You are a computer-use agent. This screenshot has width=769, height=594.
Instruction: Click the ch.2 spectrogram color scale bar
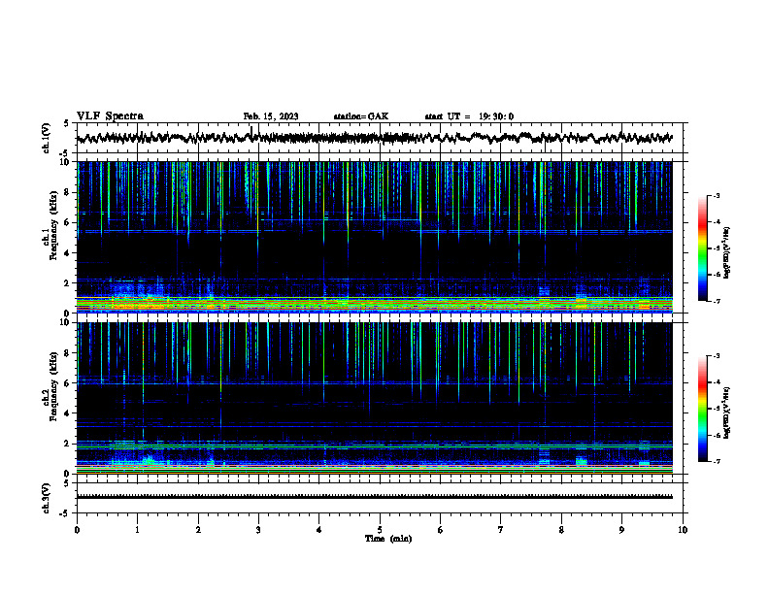(x=702, y=409)
